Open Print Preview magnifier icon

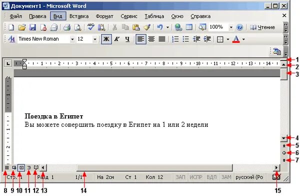coord(77,27)
